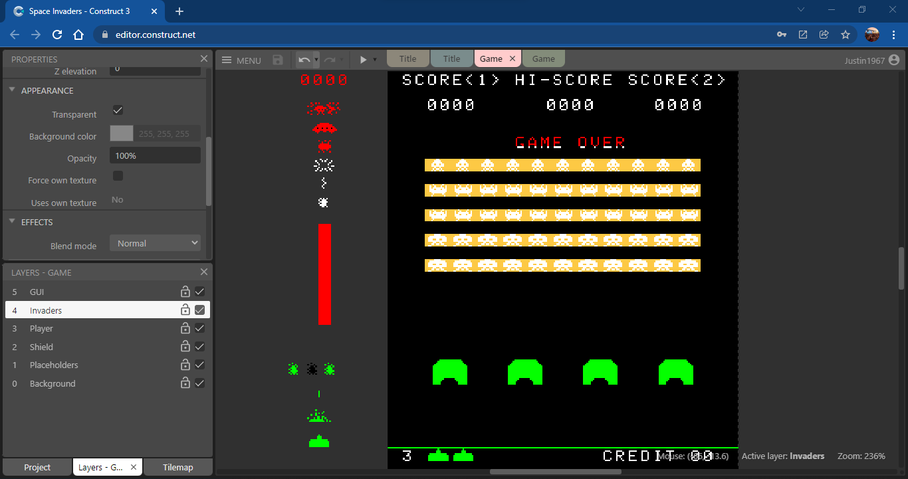Open the undo history dropdown arrow
The width and height of the screenshot is (908, 479).
(x=316, y=60)
